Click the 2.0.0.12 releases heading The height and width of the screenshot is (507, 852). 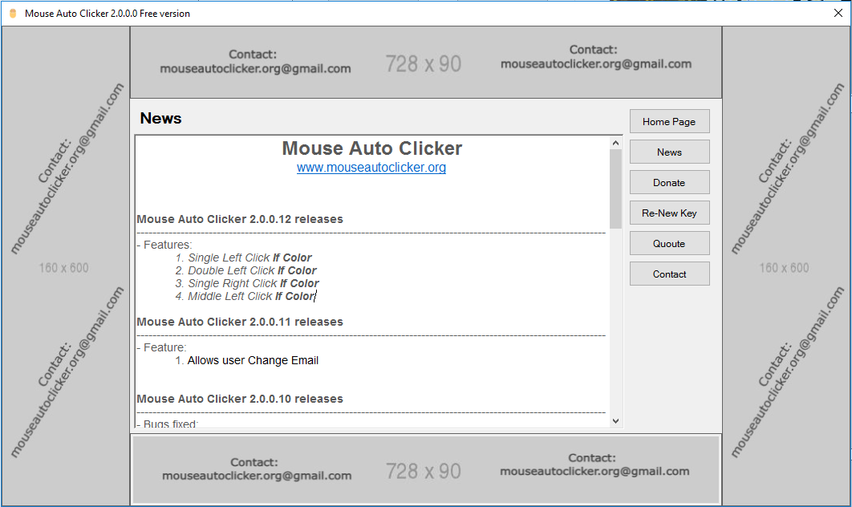coord(239,219)
